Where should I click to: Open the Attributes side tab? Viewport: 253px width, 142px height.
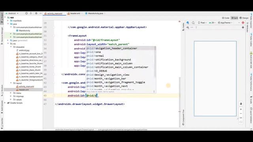tap(247, 27)
